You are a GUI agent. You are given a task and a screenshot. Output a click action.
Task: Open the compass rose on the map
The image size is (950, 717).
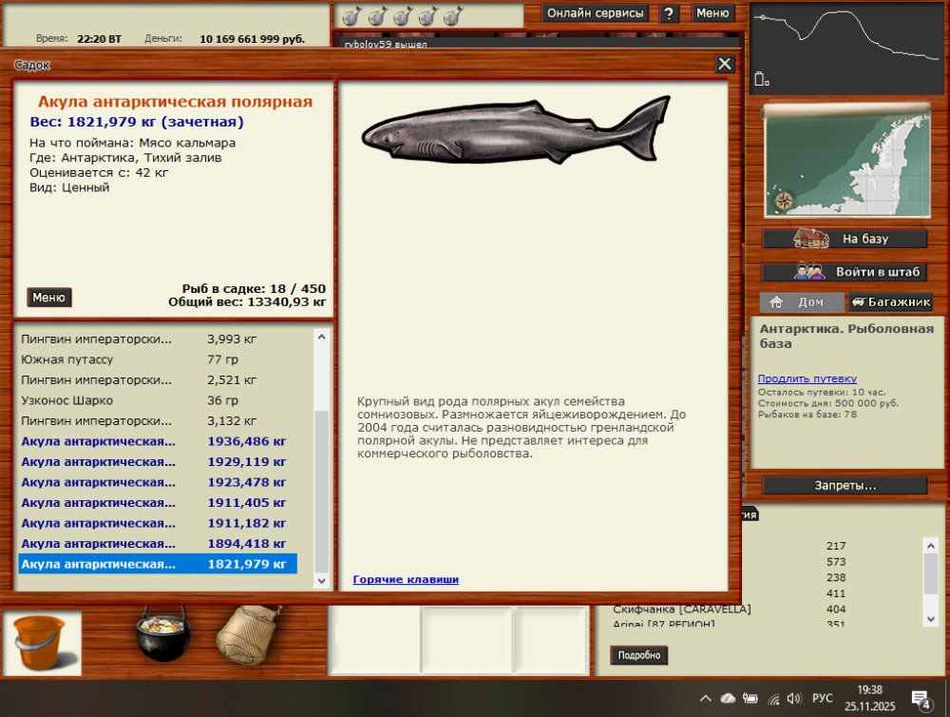pos(782,201)
